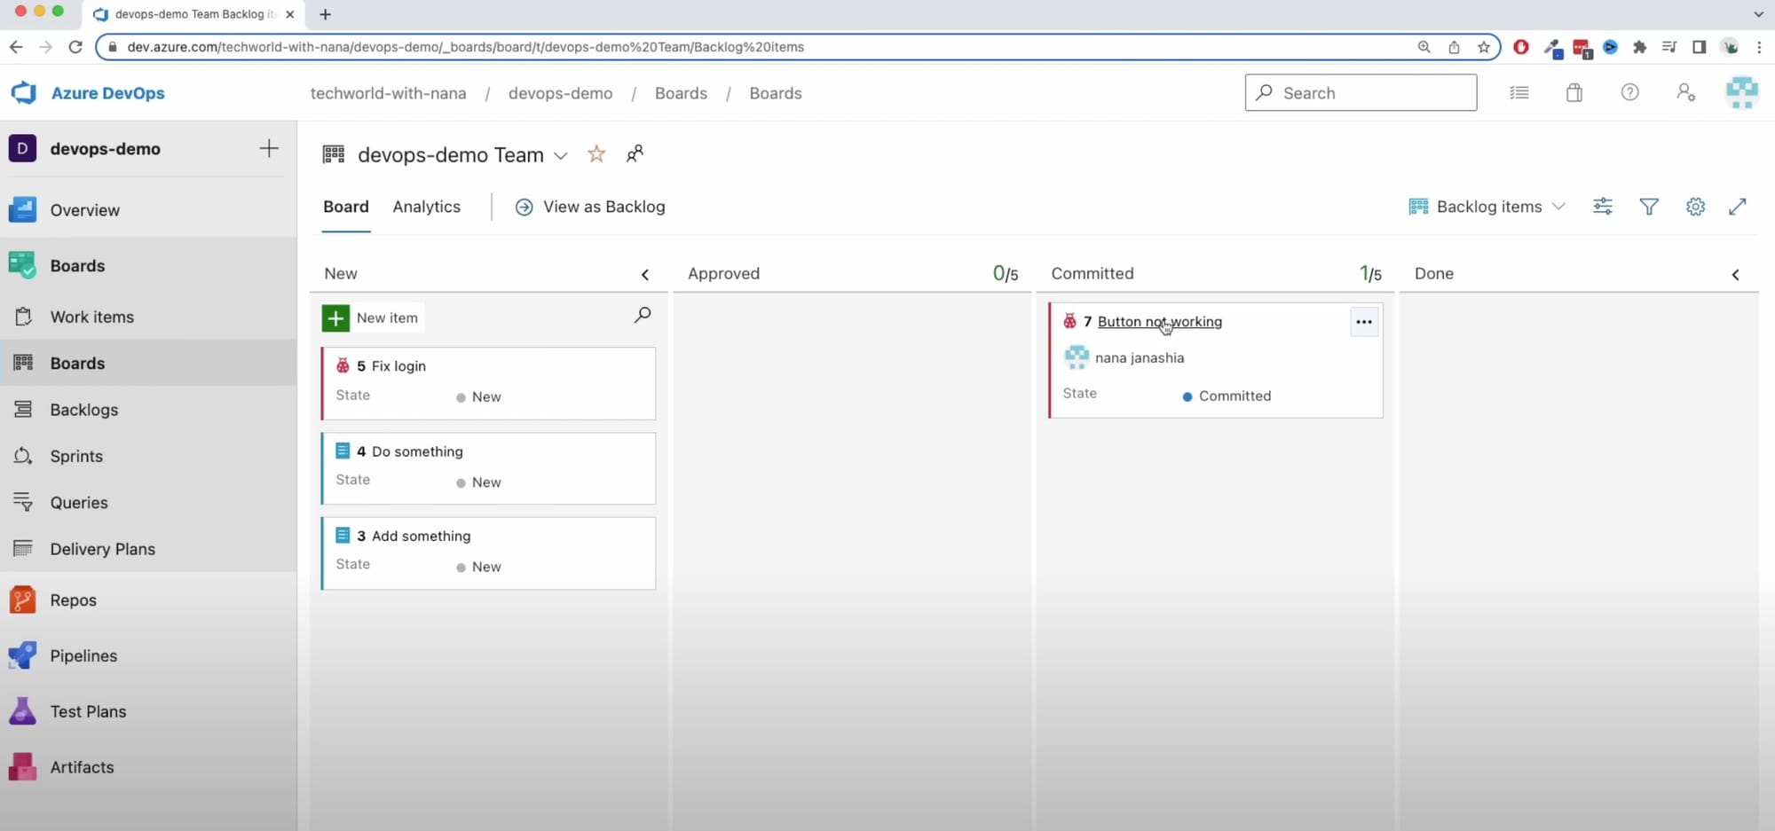The width and height of the screenshot is (1775, 831).
Task: Select the devops-demo project header in sidebar
Action: click(106, 149)
